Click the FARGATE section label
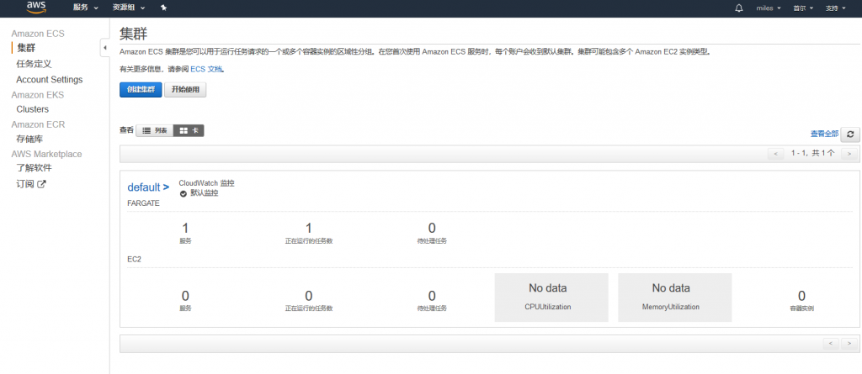 tap(143, 203)
